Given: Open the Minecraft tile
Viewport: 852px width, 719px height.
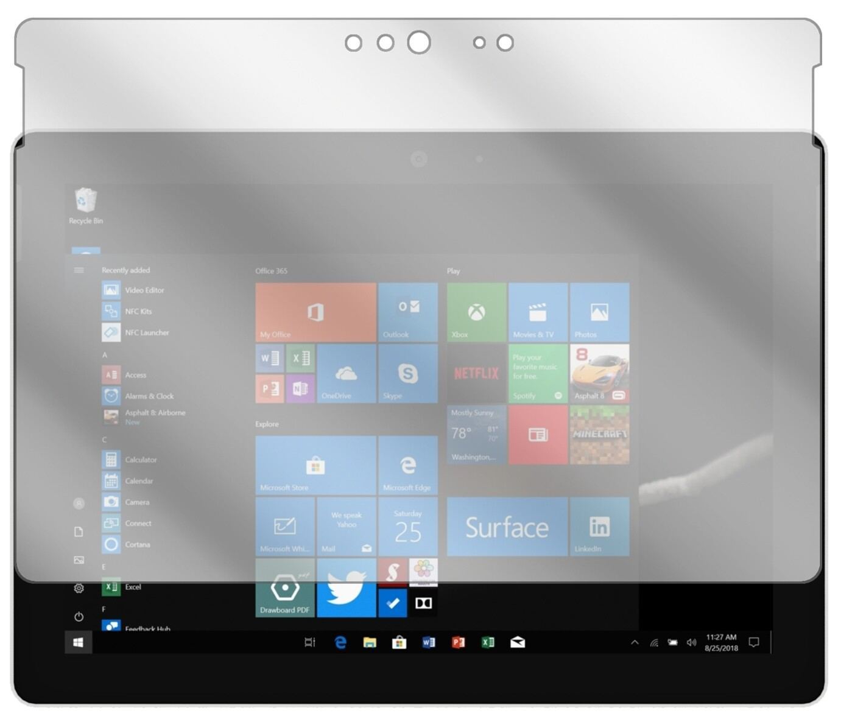Looking at the screenshot, I should (600, 435).
